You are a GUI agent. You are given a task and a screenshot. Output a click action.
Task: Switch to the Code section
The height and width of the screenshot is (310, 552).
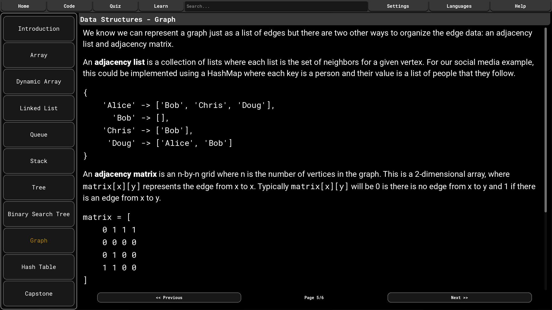coord(69,6)
